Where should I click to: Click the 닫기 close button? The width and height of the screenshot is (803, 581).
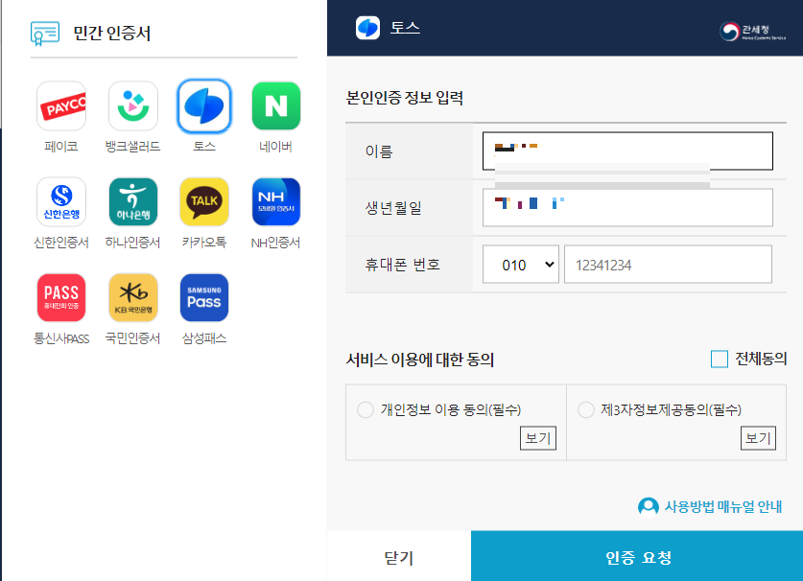(399, 556)
